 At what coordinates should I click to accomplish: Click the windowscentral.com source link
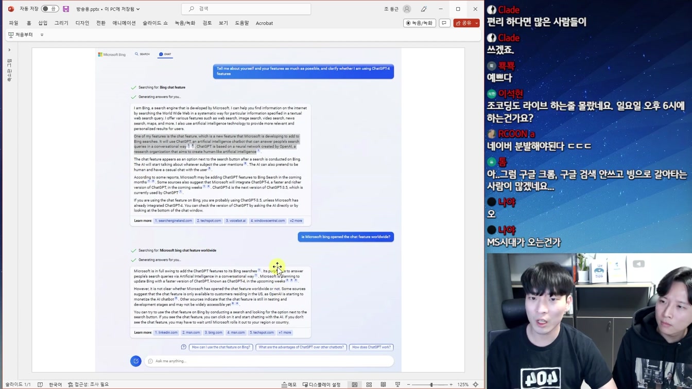click(268, 221)
